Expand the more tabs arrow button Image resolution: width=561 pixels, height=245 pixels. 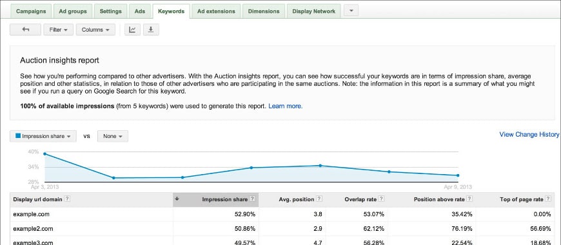(351, 11)
